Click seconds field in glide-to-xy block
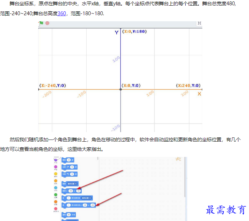The image size is (249, 221). [x=69, y=205]
